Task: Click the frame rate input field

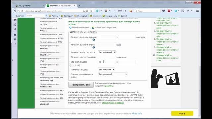Action: click(x=107, y=57)
